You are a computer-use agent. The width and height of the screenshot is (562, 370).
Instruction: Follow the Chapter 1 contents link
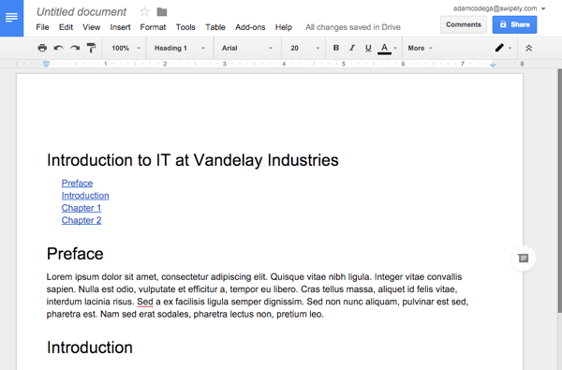point(81,208)
